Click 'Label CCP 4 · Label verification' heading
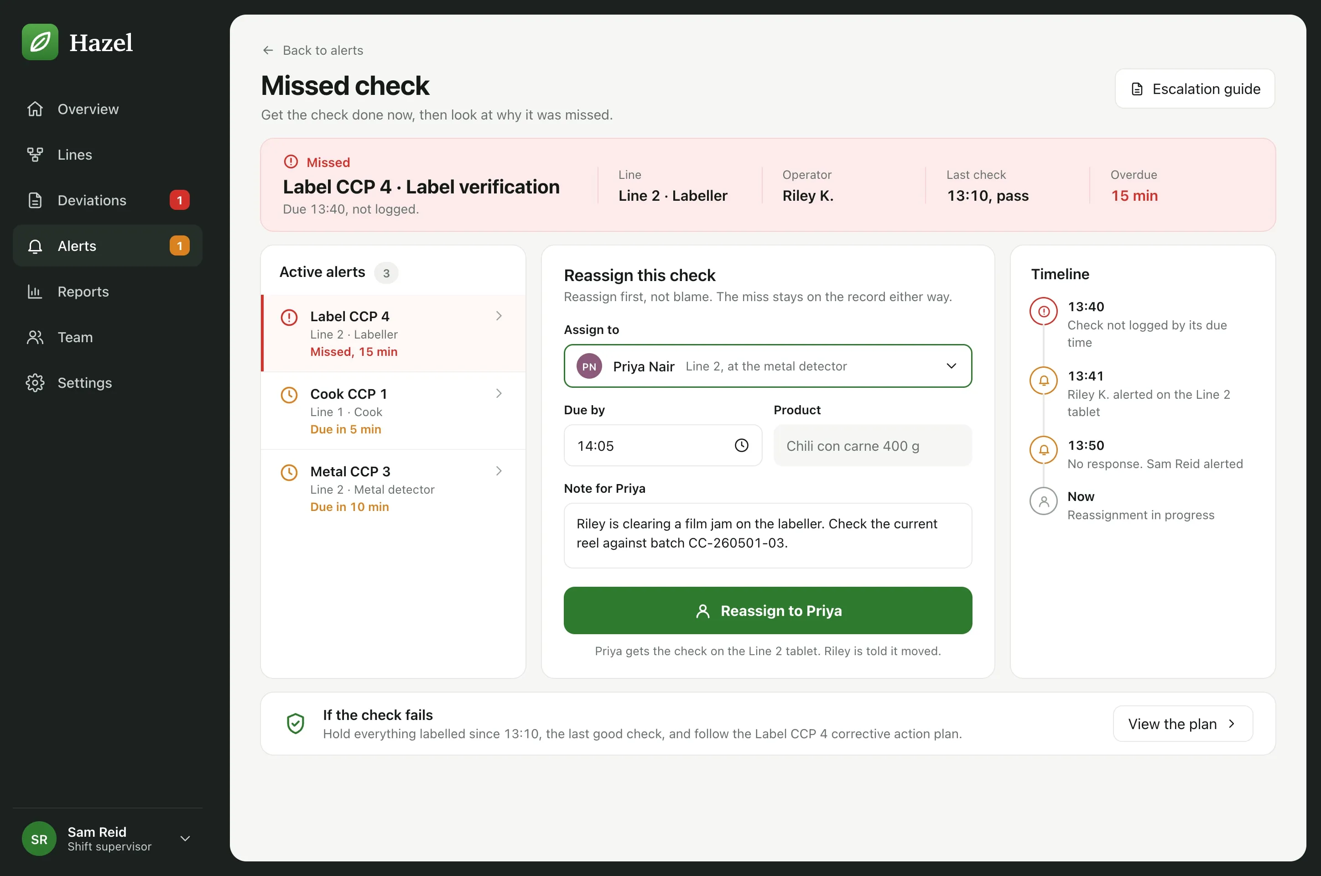 [x=421, y=187]
